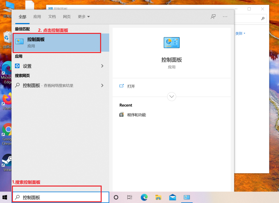The width and height of the screenshot is (279, 203).
Task: Open recent item 程序和功能
Action: pos(136,115)
